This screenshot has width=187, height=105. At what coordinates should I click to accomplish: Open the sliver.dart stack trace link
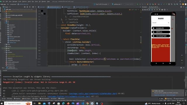click(x=69, y=96)
